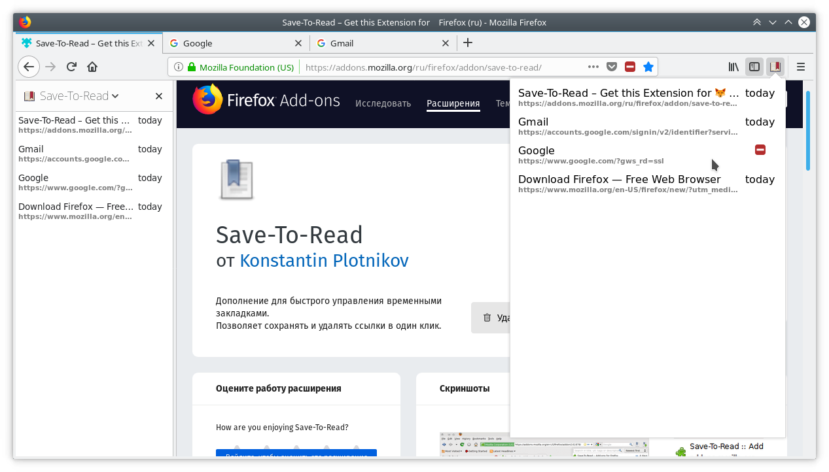Open site information icon in address bar
This screenshot has width=829, height=472.
click(179, 67)
